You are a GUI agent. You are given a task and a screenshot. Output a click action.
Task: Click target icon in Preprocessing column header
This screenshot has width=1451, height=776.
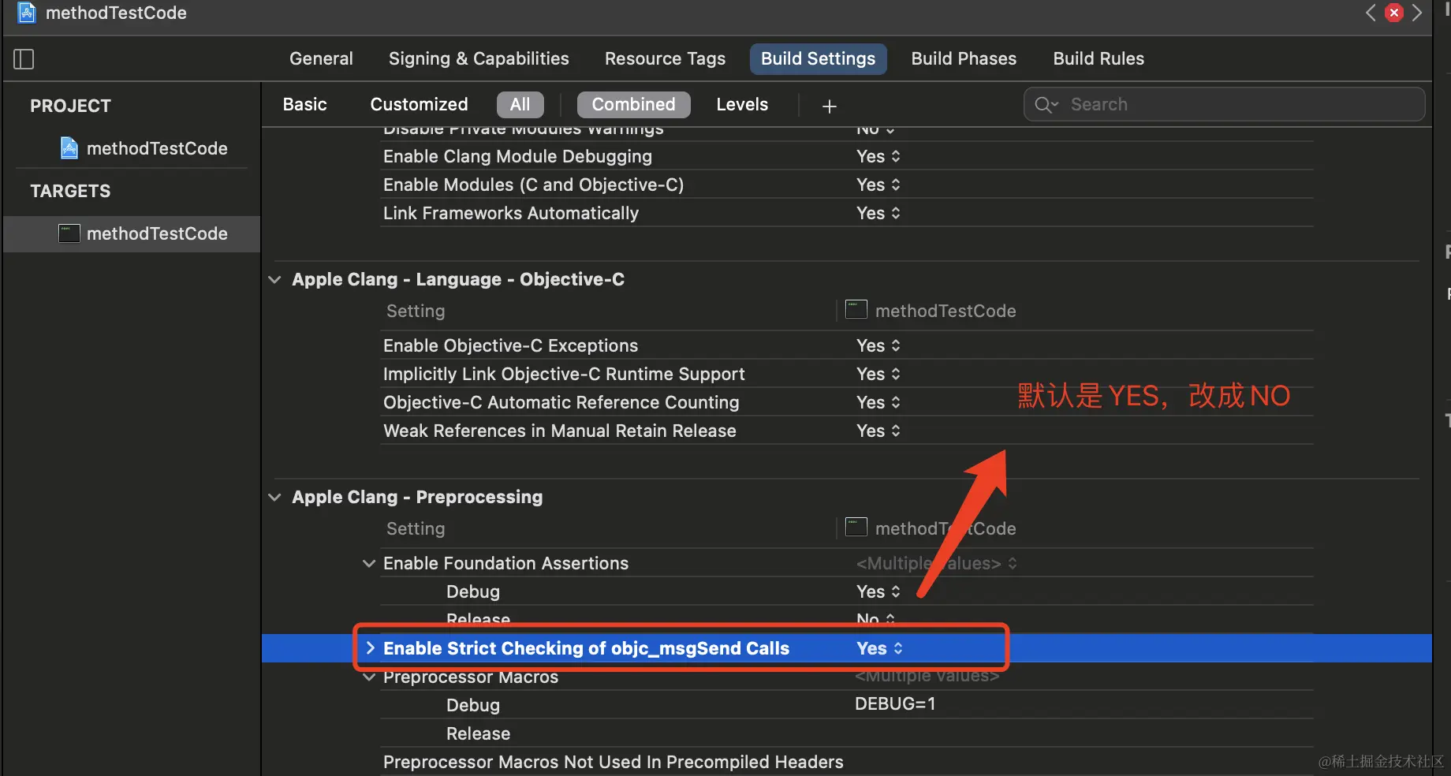pos(856,527)
